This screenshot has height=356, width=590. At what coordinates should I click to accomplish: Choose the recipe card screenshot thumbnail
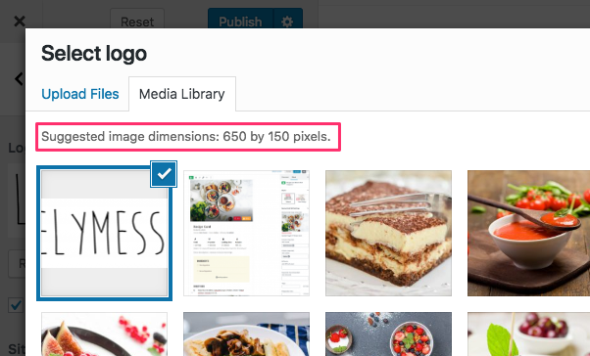point(246,233)
